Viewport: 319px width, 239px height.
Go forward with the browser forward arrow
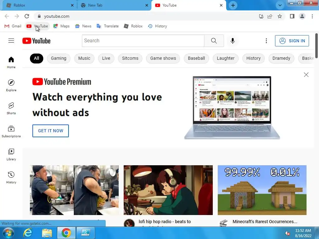[x=17, y=16]
